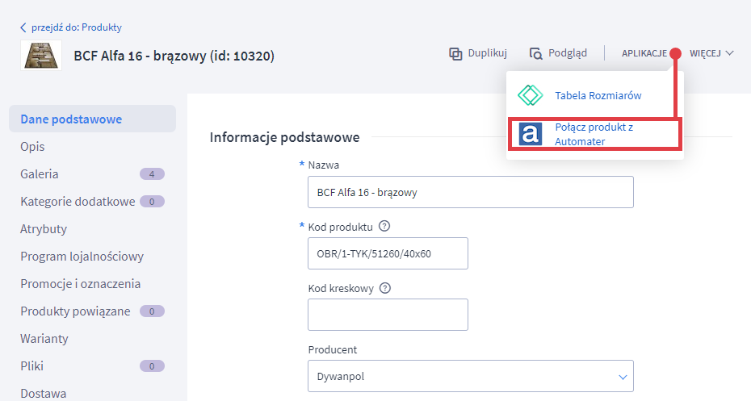Screen dimensions: 751x401
Task: Click the Galeria count badge 4
Action: 152,174
